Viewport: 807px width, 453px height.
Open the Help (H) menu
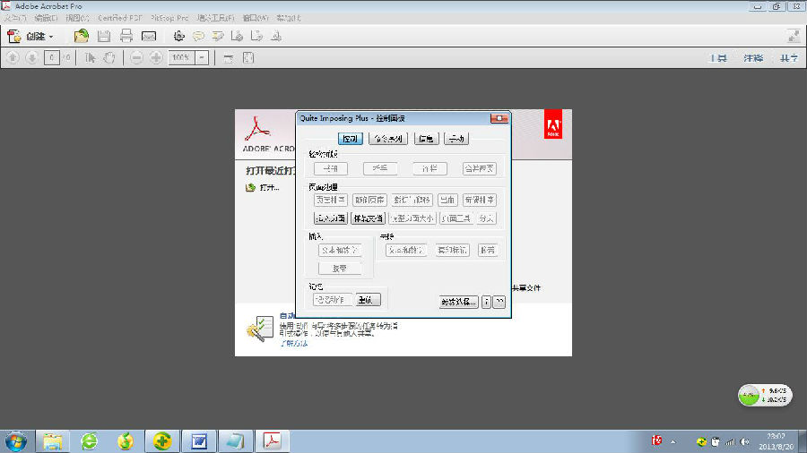288,18
